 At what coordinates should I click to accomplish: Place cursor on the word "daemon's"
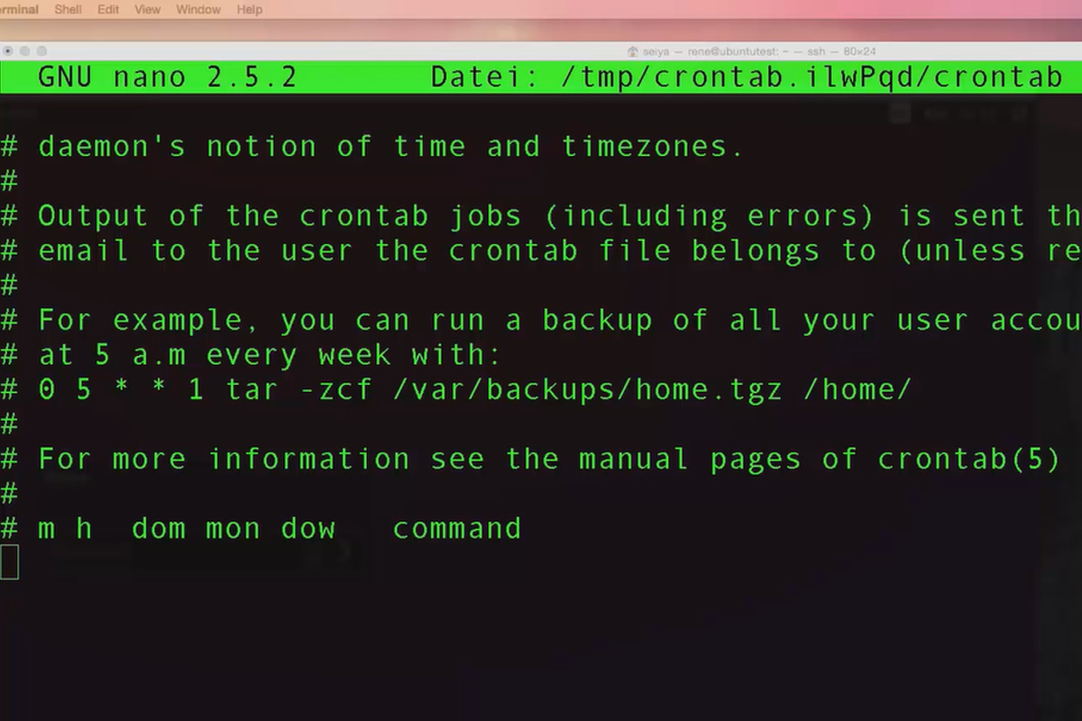click(111, 146)
